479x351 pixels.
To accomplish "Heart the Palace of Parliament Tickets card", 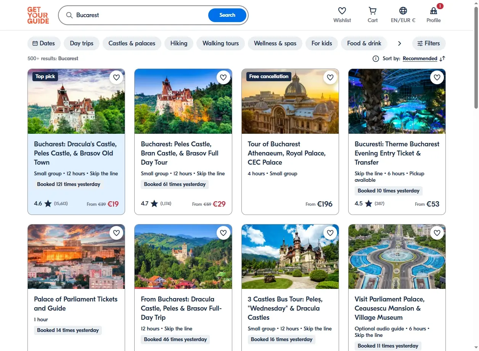I will [x=117, y=232].
